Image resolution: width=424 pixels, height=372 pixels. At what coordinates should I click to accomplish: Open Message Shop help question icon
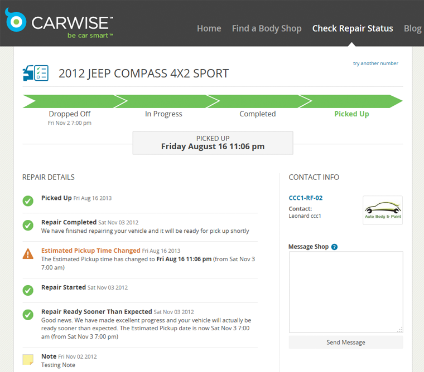point(334,247)
